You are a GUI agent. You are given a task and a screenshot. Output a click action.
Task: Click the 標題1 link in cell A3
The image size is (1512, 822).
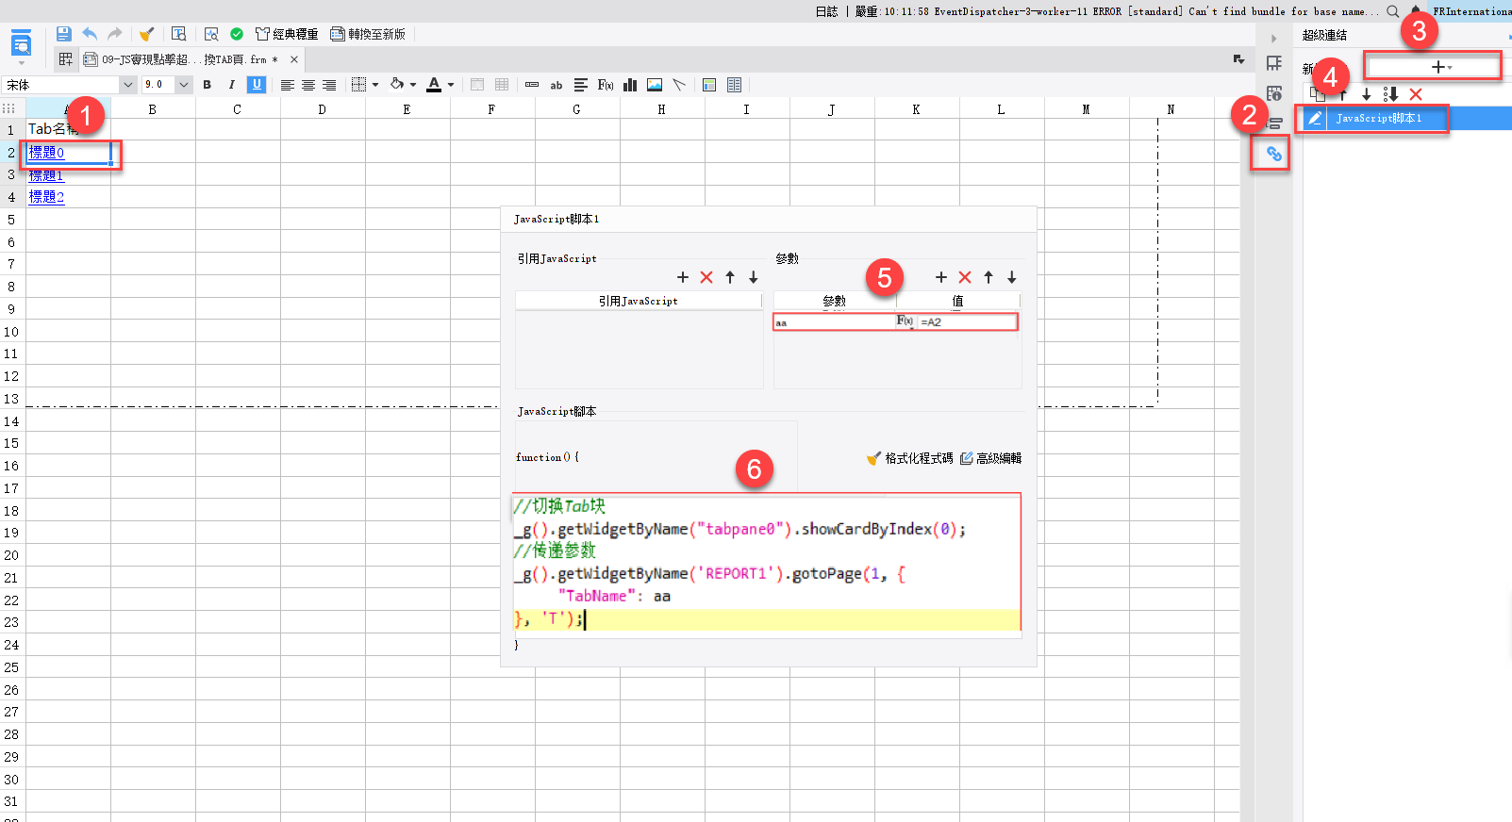coord(46,175)
